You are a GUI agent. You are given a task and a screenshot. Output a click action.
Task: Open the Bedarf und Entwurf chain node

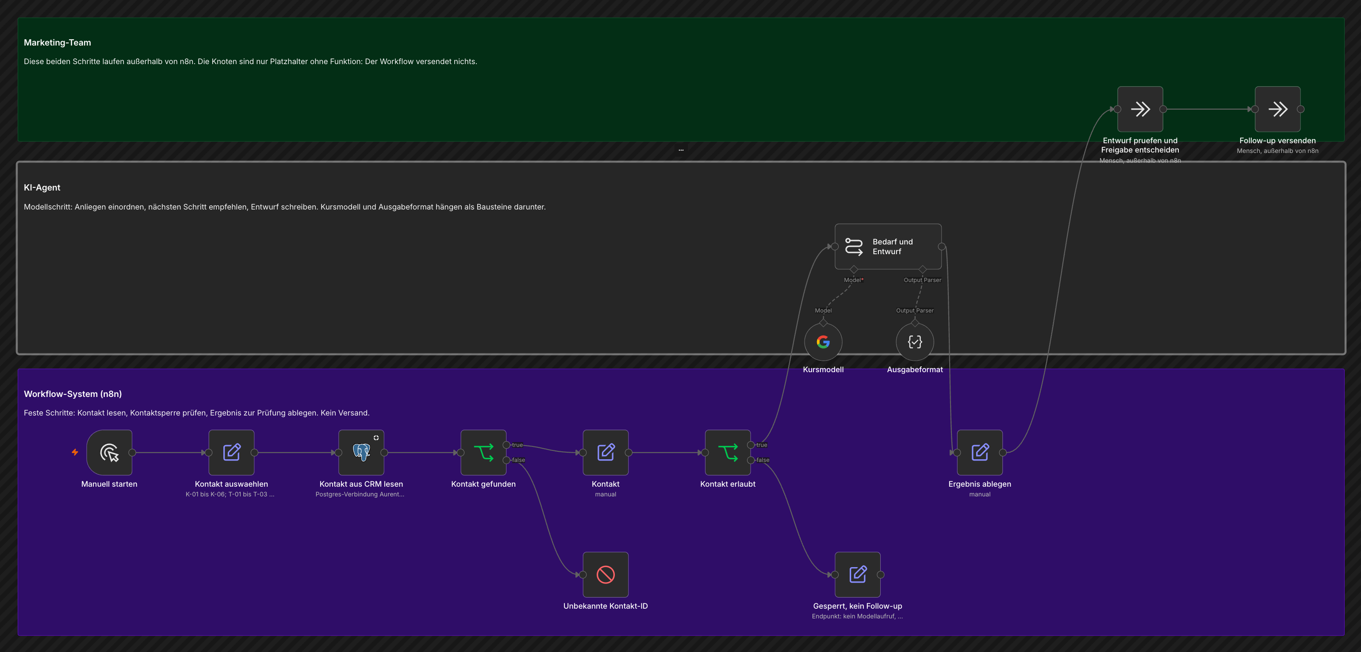(888, 247)
